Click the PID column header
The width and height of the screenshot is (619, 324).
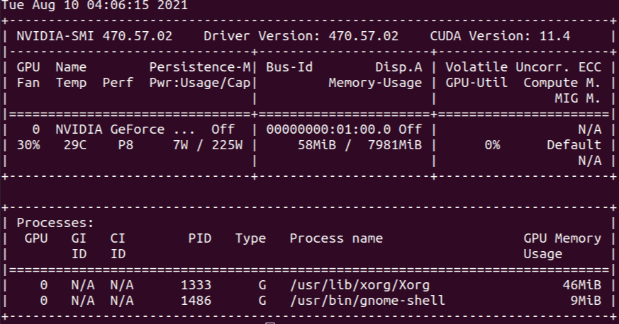[200, 238]
